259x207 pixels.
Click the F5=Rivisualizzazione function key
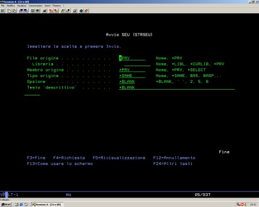pos(119,158)
